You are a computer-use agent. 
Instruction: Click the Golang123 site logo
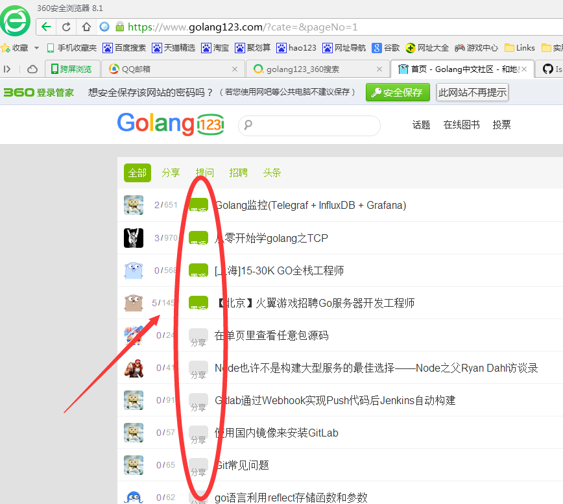click(x=171, y=124)
